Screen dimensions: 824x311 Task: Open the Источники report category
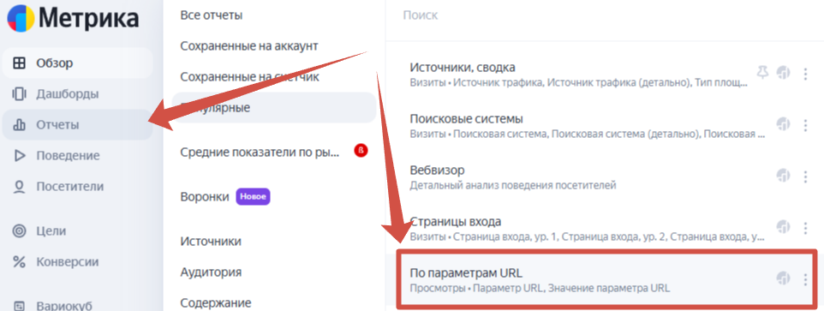(x=211, y=242)
